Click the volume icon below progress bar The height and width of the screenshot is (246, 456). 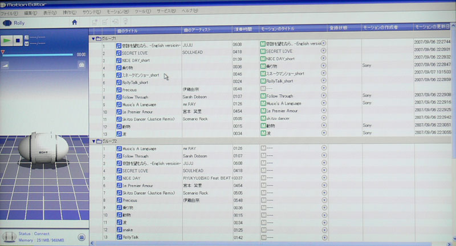click(5, 65)
